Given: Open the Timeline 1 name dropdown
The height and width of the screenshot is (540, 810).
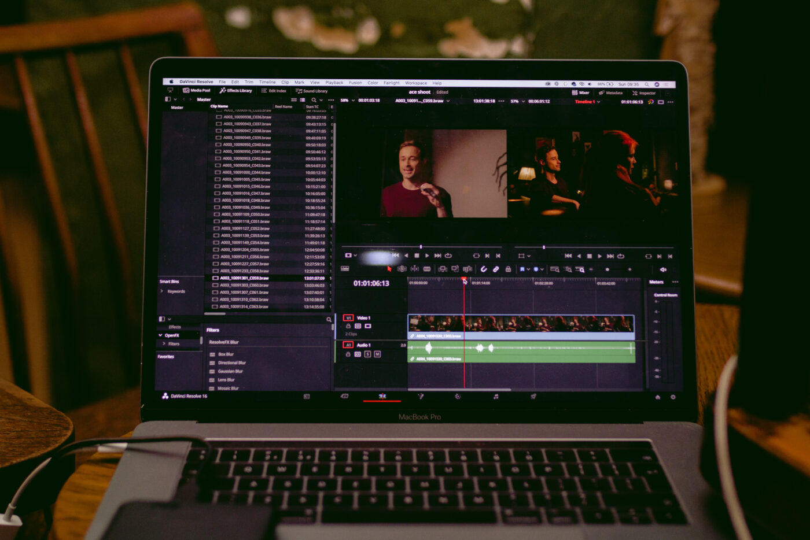Looking at the screenshot, I should 599,102.
